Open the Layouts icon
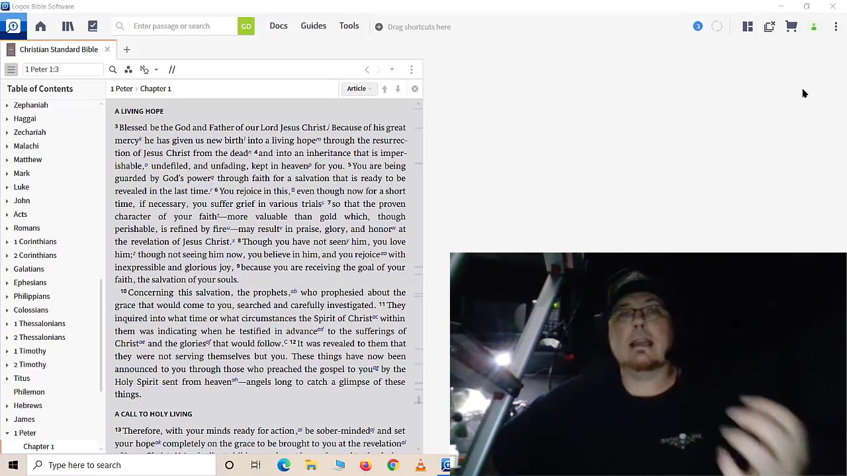The image size is (847, 476). click(x=748, y=26)
